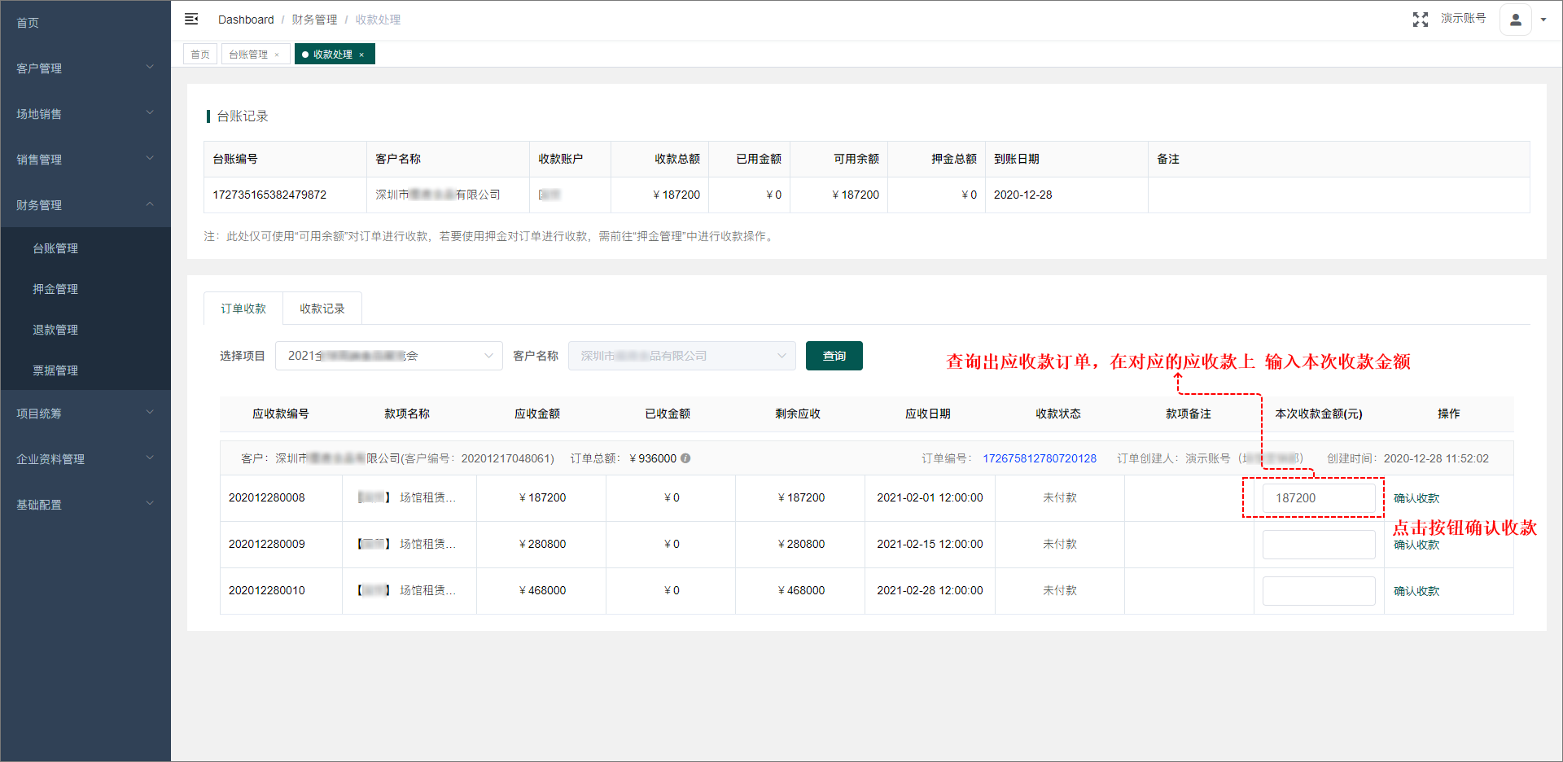
Task: Collapse sidebar with hamburger icon
Action: point(191,19)
